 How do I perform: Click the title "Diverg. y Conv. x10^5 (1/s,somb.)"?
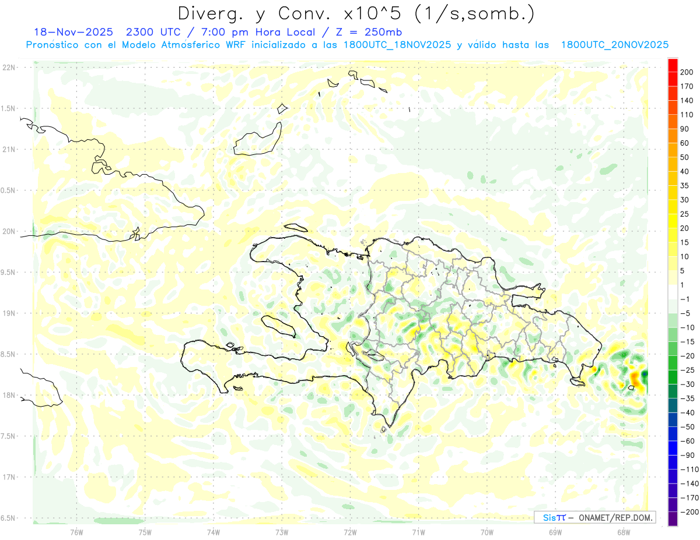pyautogui.click(x=356, y=13)
